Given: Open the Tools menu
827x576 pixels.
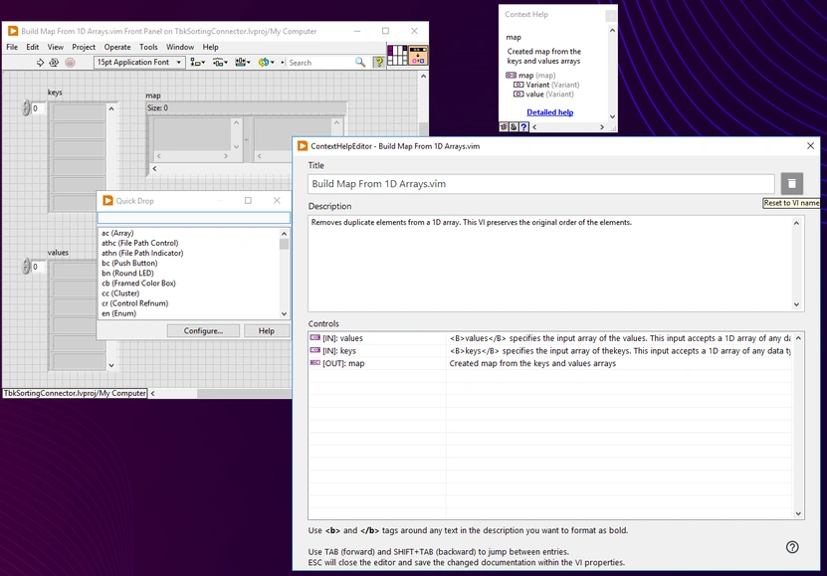Looking at the screenshot, I should pos(148,46).
